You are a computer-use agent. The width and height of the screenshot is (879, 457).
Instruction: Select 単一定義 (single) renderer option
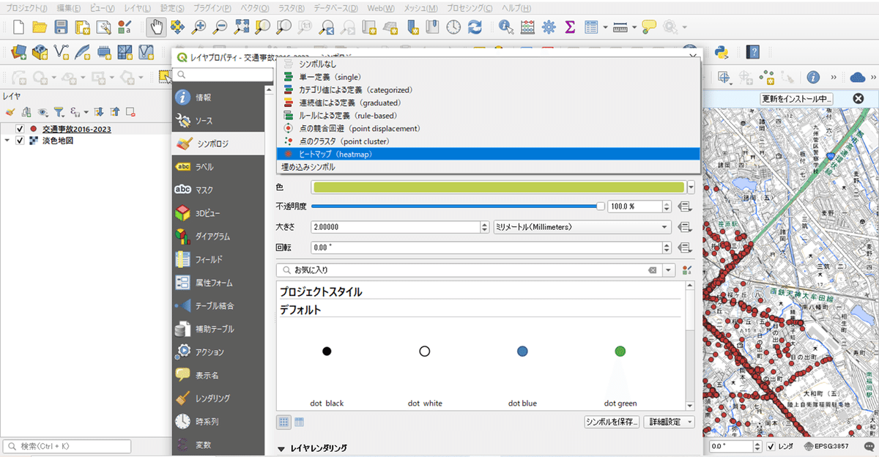click(489, 77)
